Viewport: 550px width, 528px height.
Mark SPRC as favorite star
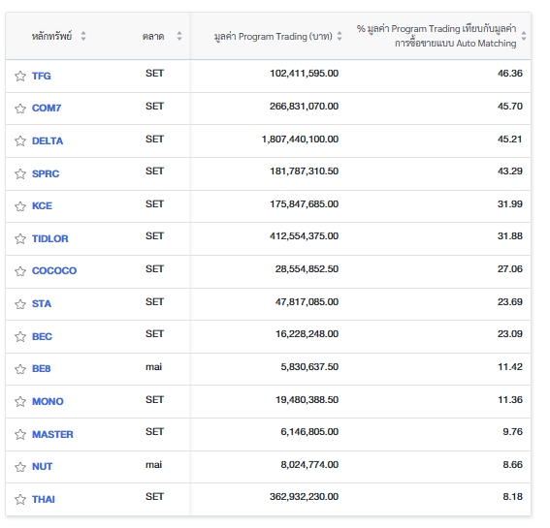(20, 173)
